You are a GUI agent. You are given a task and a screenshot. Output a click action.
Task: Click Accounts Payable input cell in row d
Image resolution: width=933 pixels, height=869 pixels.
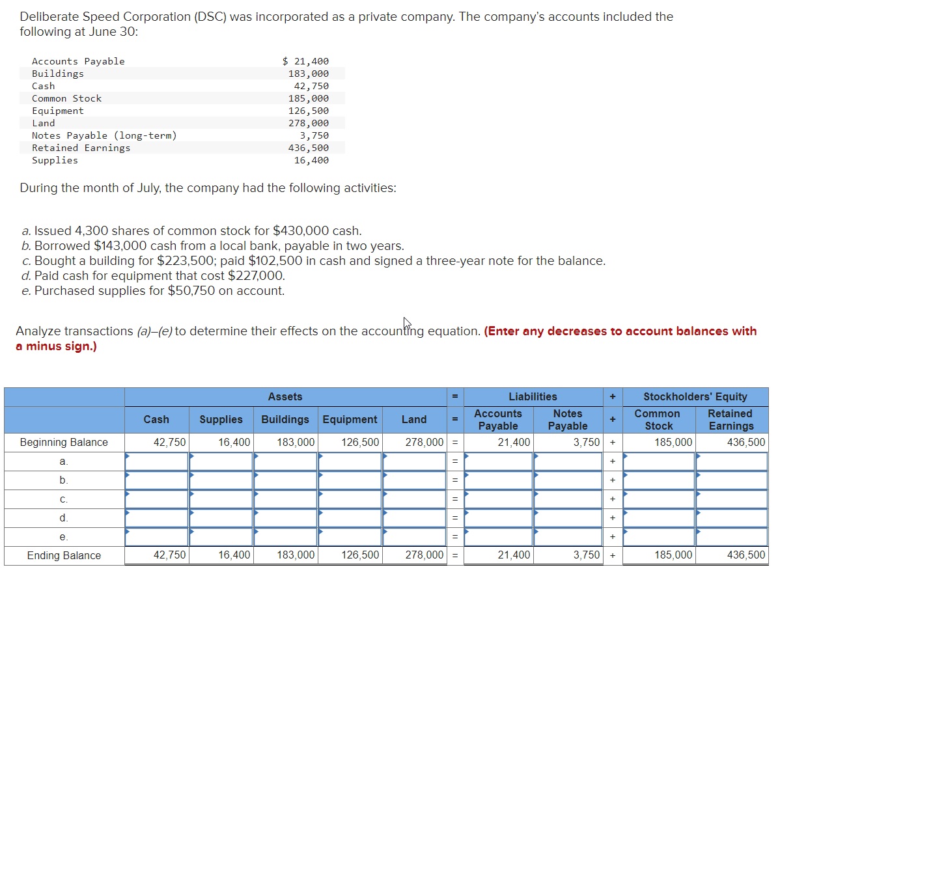coord(498,518)
